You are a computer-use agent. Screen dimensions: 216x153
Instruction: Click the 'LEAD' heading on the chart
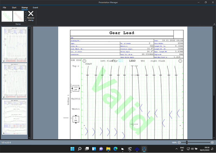pyautogui.click(x=132, y=61)
